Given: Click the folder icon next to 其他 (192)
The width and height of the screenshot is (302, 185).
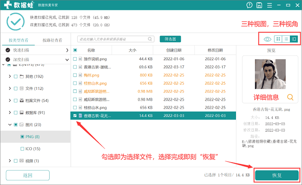Looking at the screenshot, I should [x=22, y=77].
